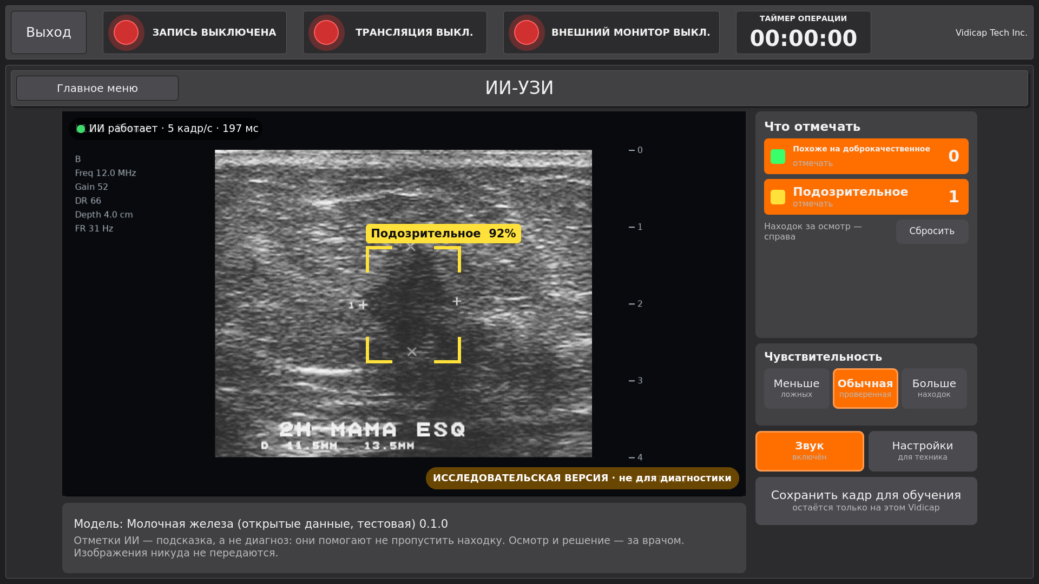Select 'Меньше ложных' sensitivity
The image size is (1039, 584).
(796, 388)
